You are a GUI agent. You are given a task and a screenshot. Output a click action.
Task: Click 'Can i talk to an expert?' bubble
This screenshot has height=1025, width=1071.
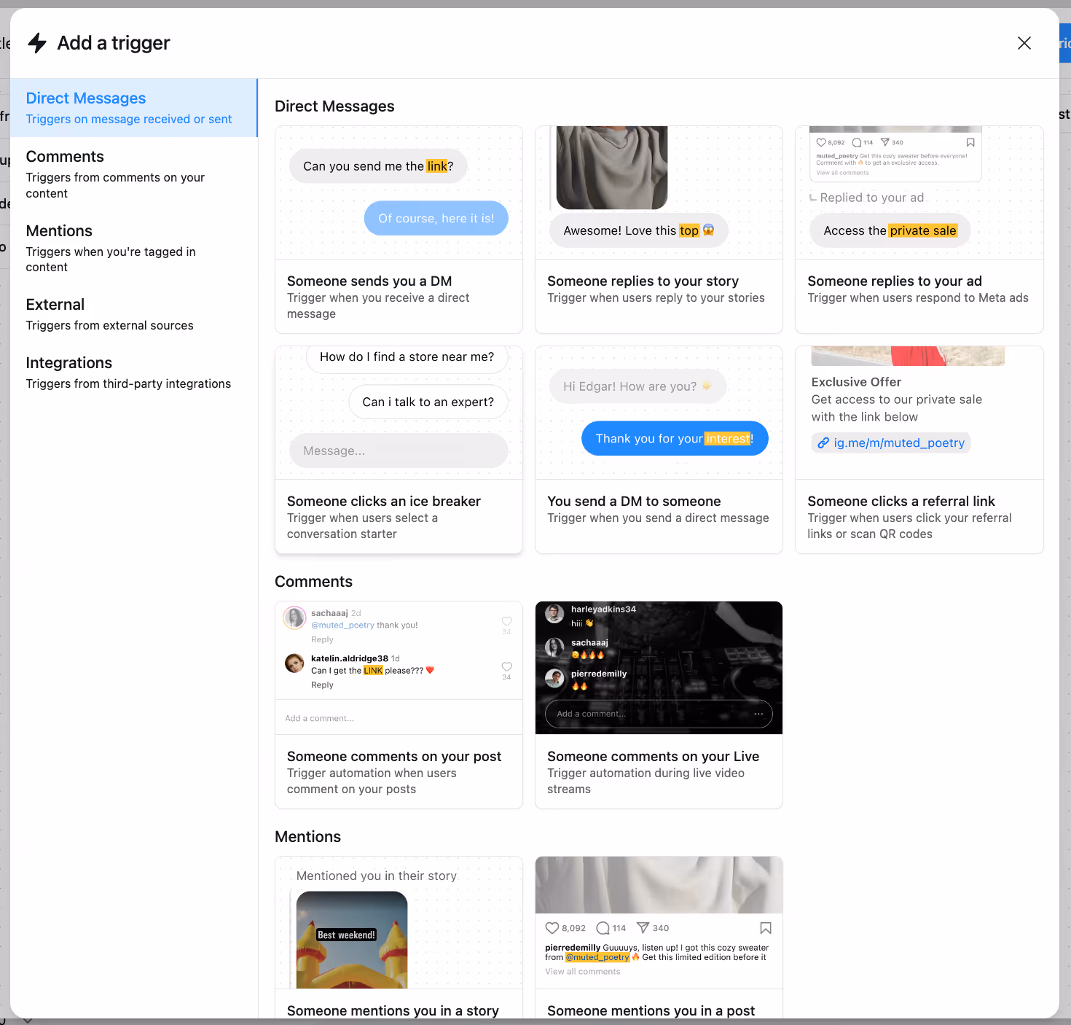coord(428,402)
